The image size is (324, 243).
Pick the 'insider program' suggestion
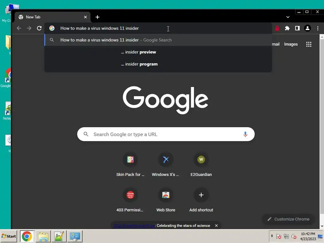(x=158, y=64)
